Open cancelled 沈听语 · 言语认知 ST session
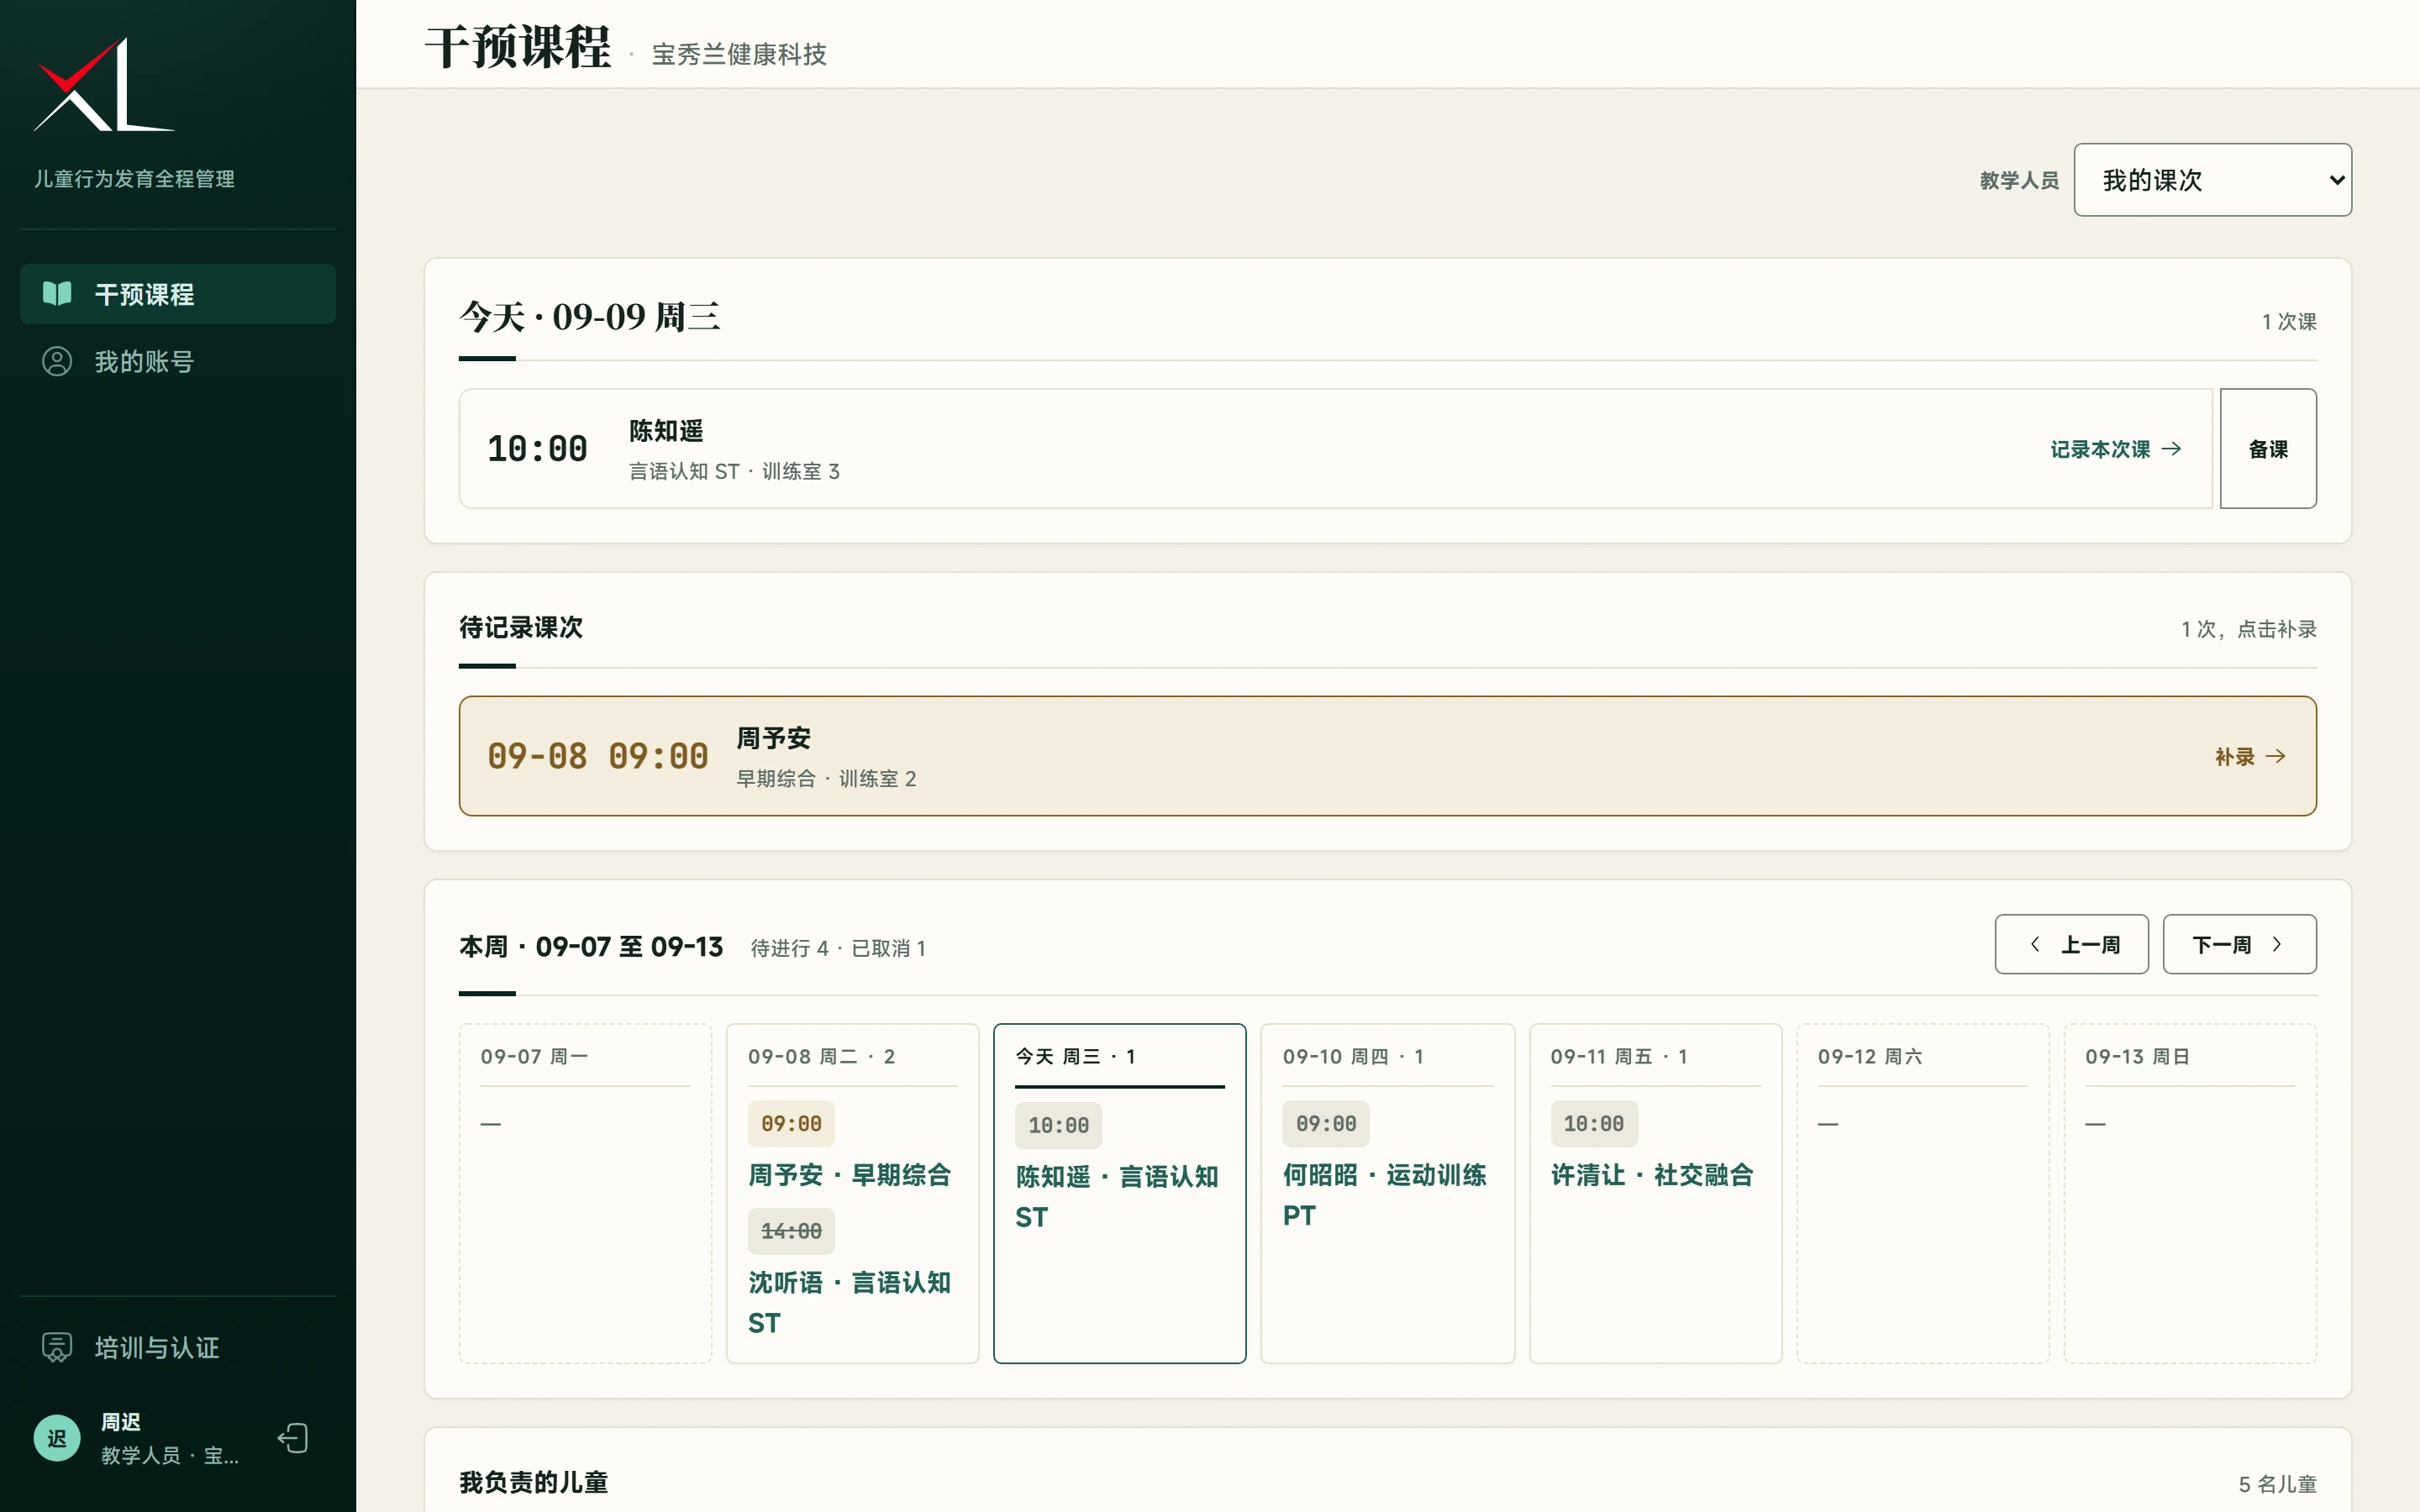Image resolution: width=2420 pixels, height=1512 pixels. click(x=849, y=1302)
